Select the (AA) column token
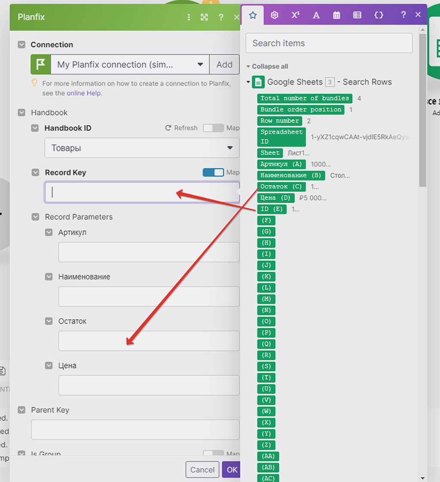Screen dimensions: 440x482 [x=268, y=456]
